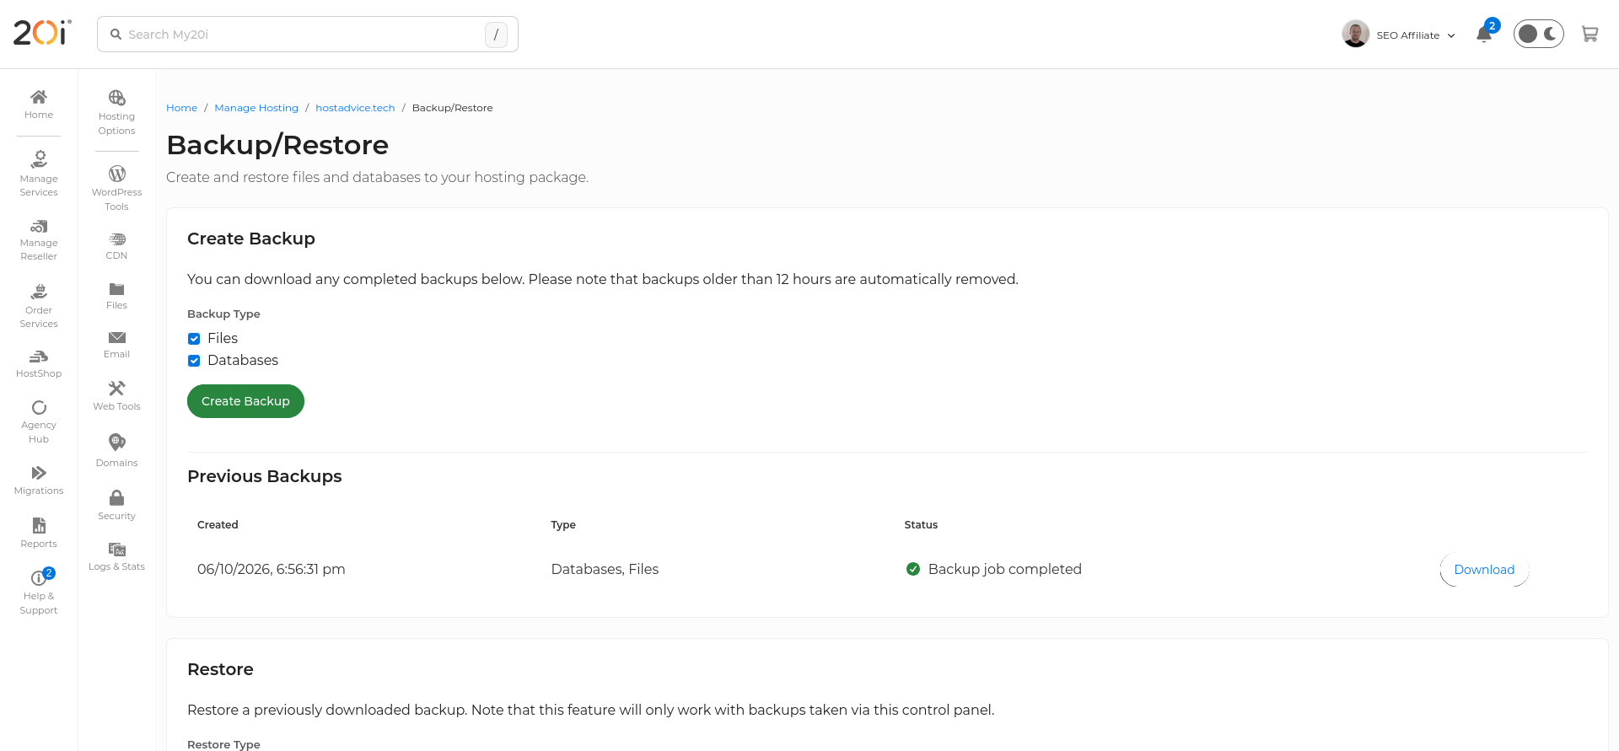Open WordPress Tools section
Image resolution: width=1619 pixels, height=751 pixels.
click(116, 188)
